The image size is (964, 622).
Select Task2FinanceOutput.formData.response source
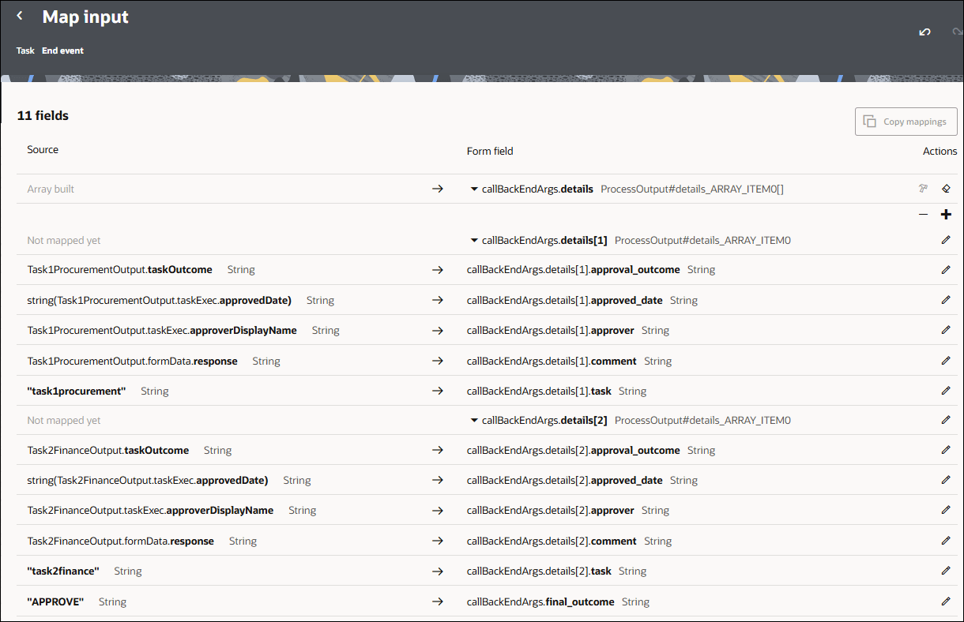120,541
